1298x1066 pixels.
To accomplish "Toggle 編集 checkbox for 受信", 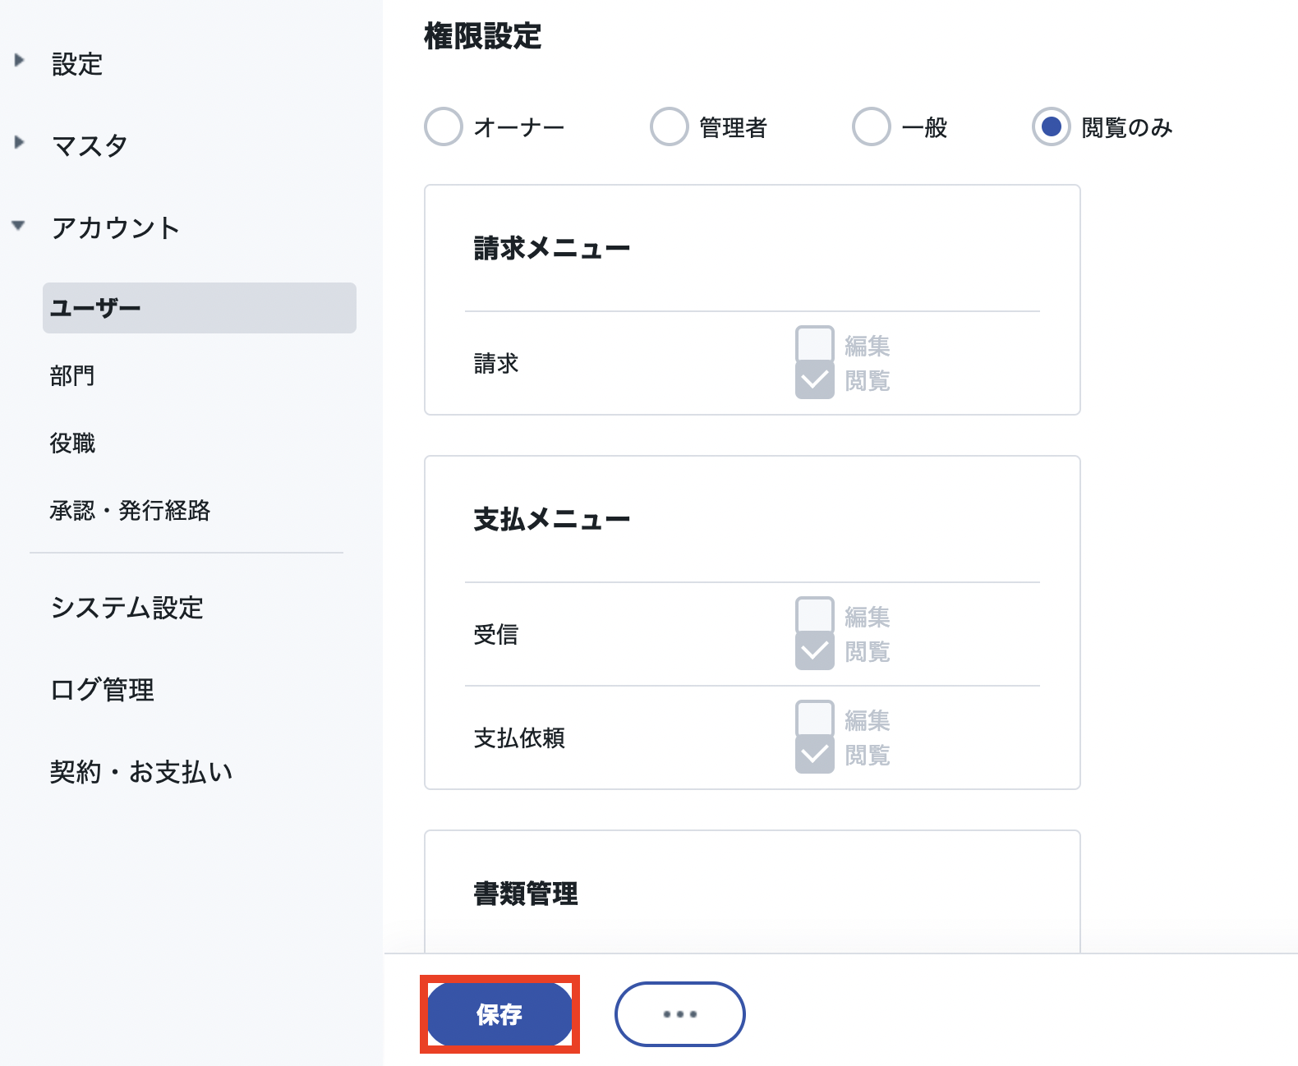I will [x=815, y=616].
